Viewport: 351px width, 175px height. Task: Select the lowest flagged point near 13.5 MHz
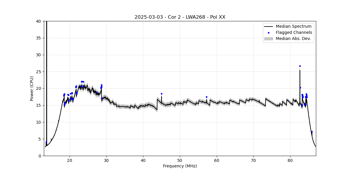(46, 142)
